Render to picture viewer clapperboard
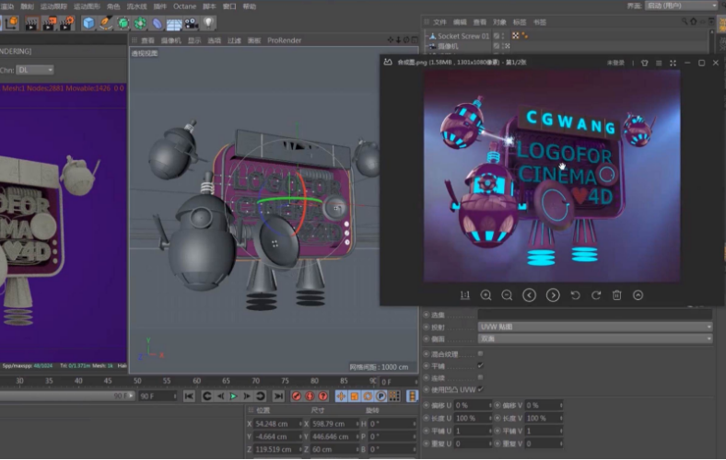This screenshot has width=726, height=460. [49, 23]
